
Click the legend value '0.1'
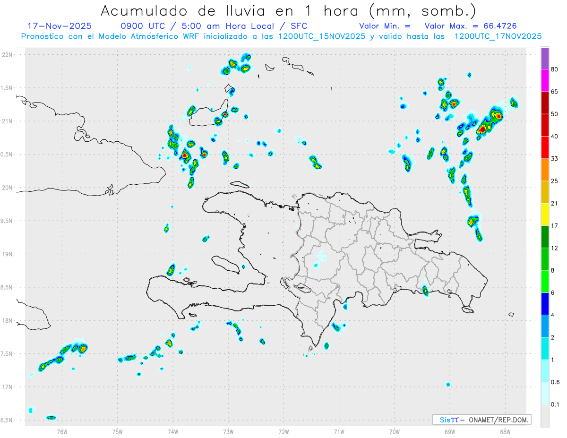coord(556,404)
